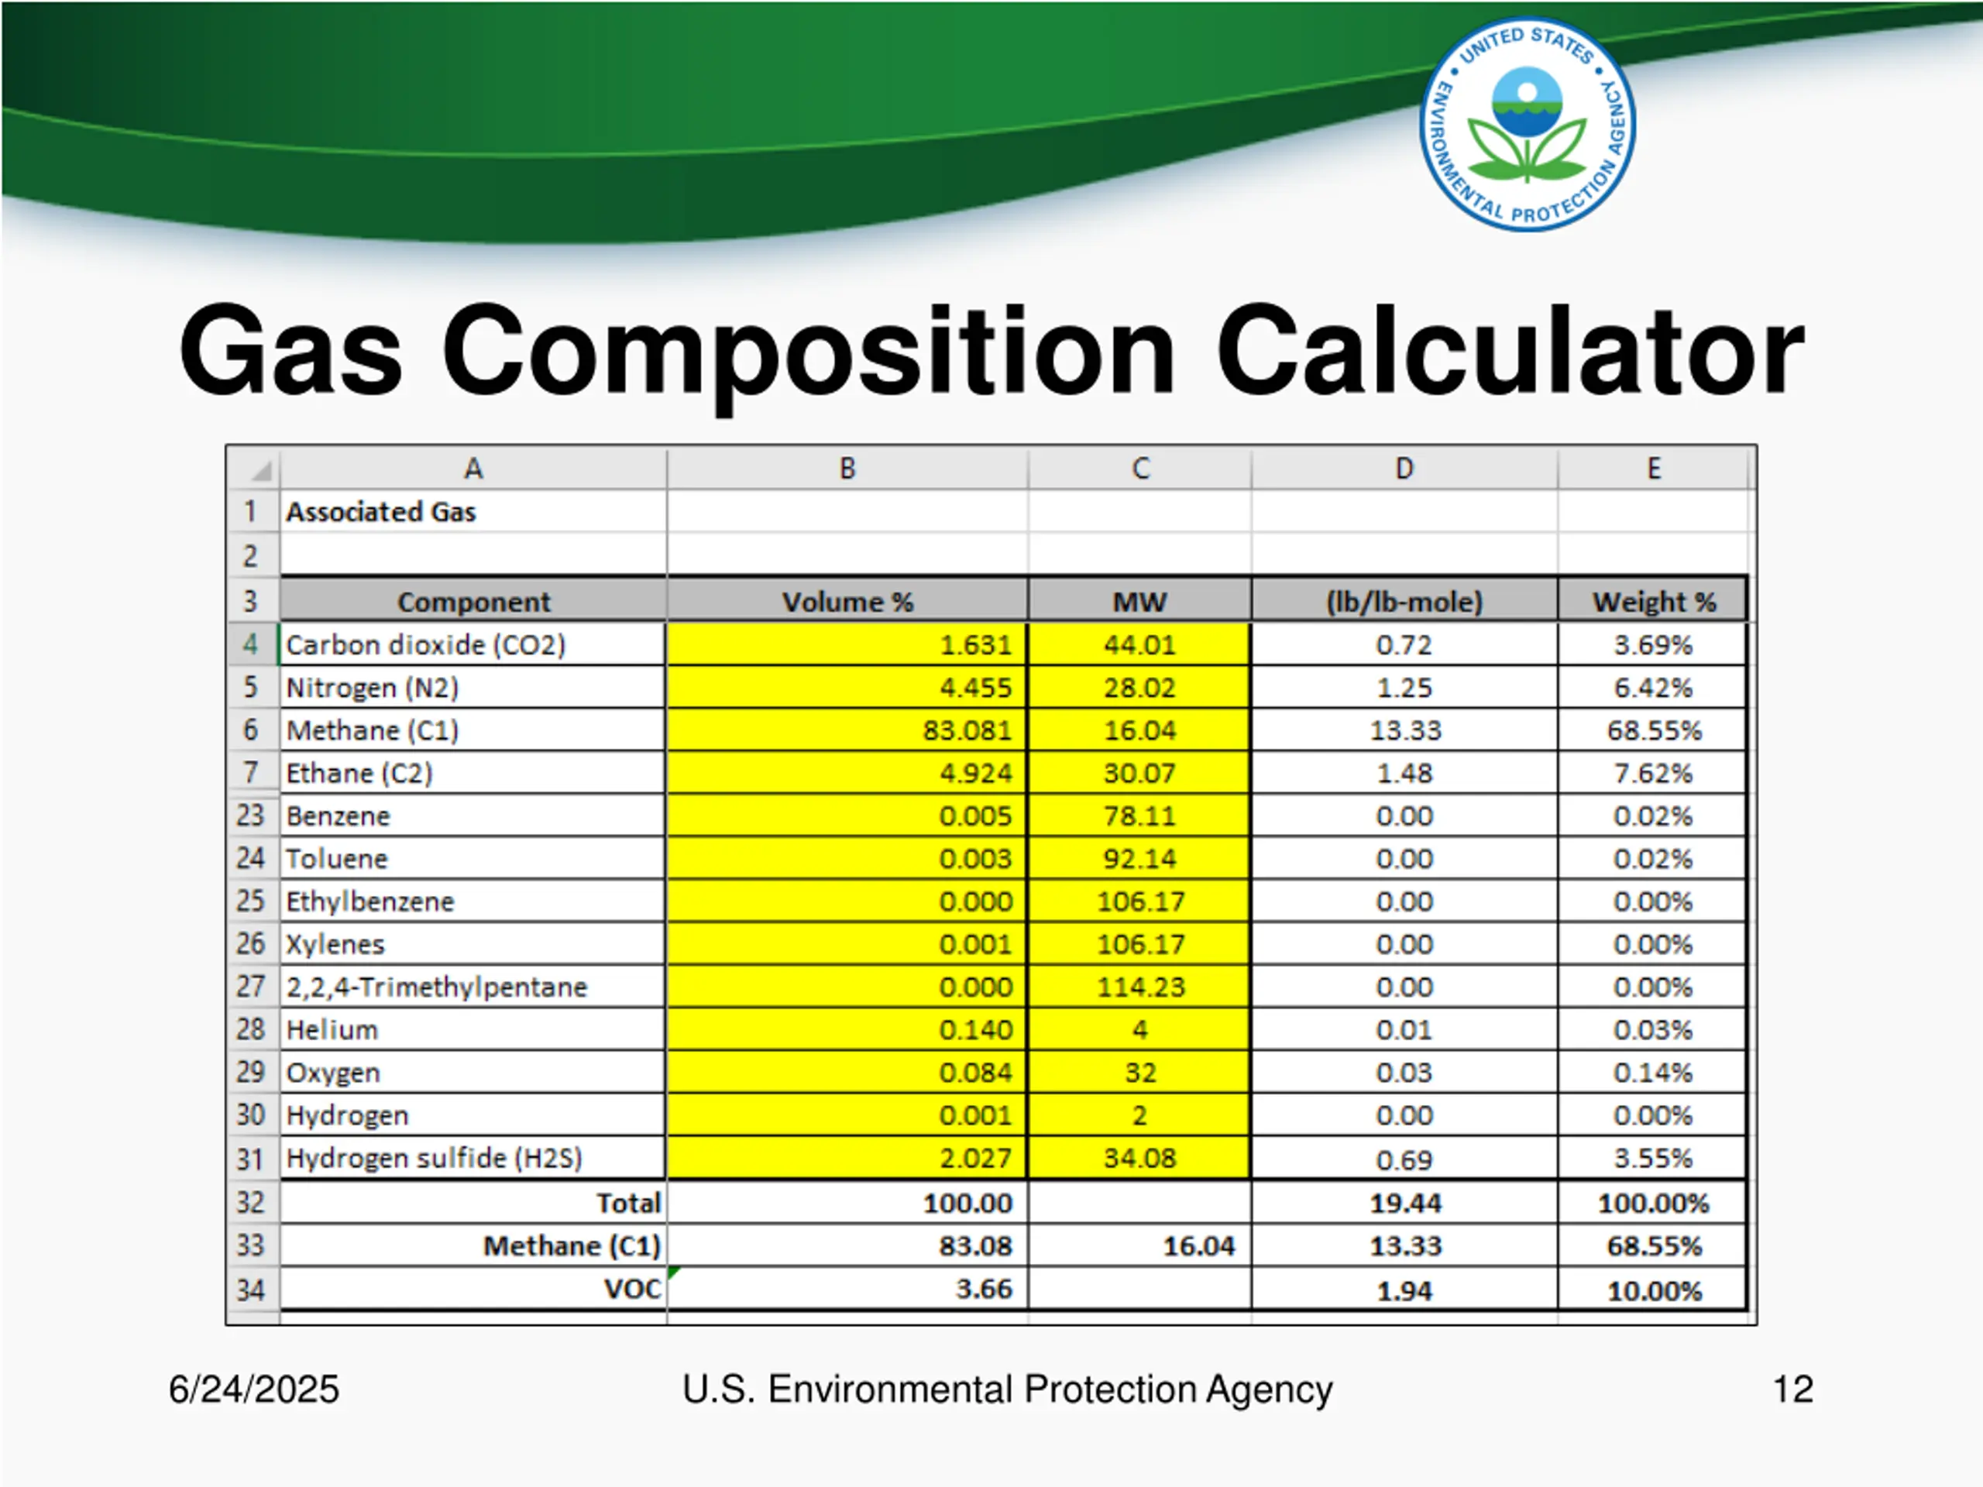Click the '100.00' total volume cell
1983x1487 pixels.
pyautogui.click(x=847, y=1203)
